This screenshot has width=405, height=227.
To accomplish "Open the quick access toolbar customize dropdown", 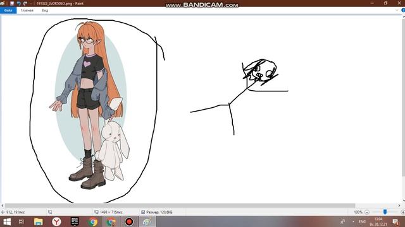I will [x=31, y=4].
